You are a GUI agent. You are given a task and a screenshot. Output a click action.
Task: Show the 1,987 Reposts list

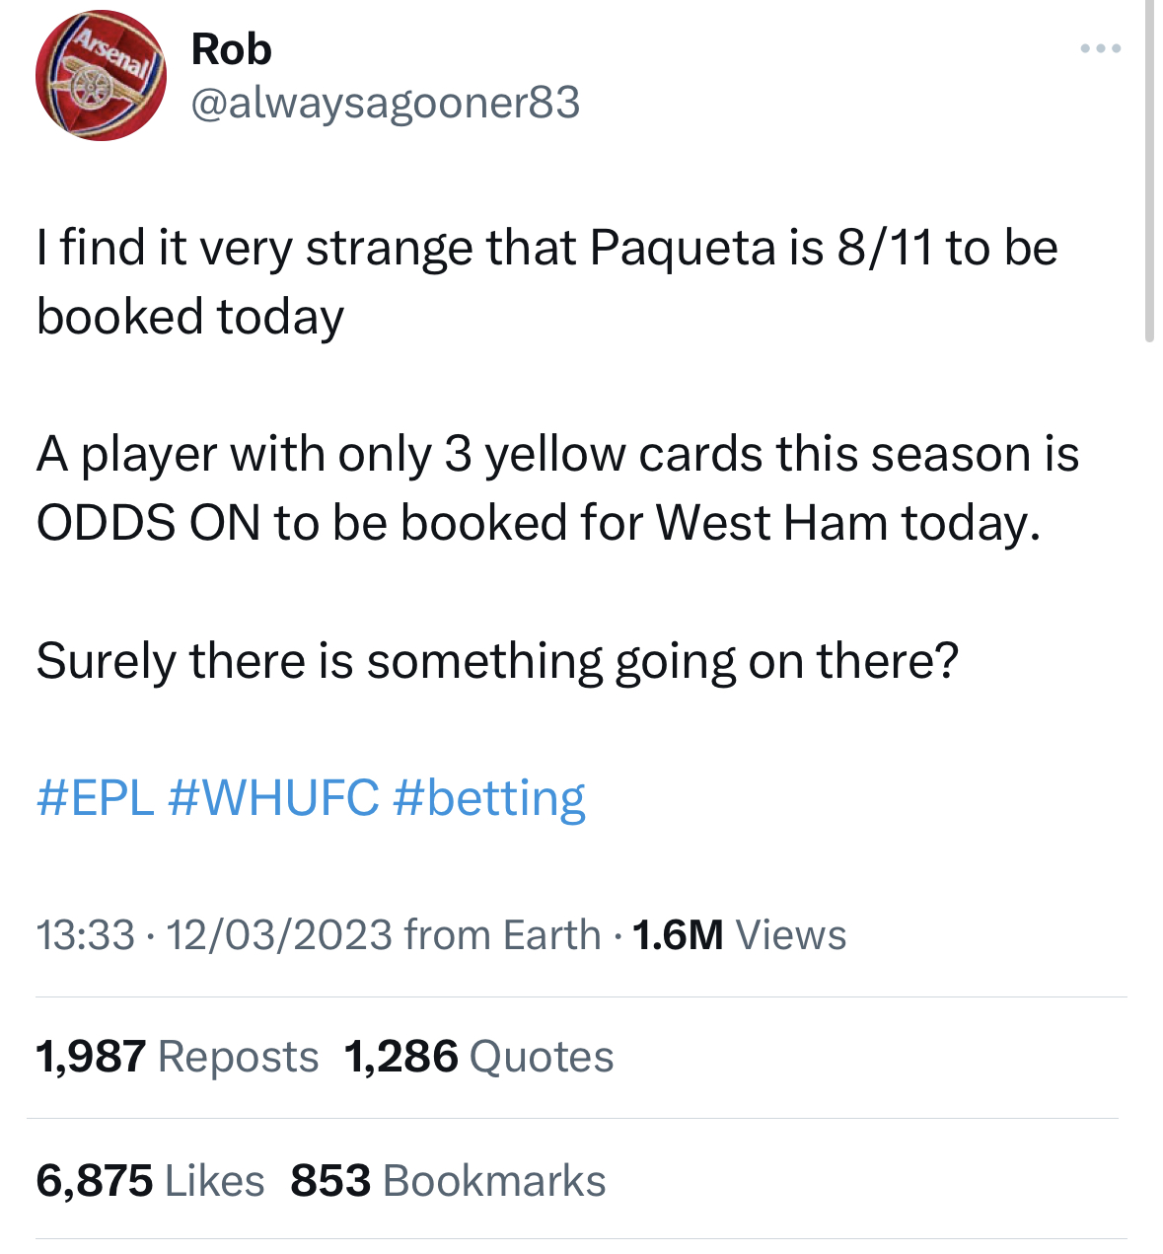178,1057
